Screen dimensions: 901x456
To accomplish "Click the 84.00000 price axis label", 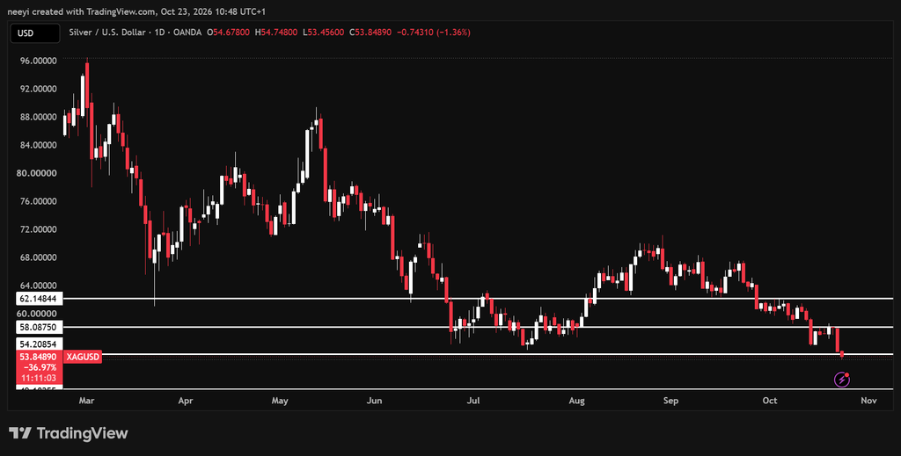I will click(x=37, y=145).
